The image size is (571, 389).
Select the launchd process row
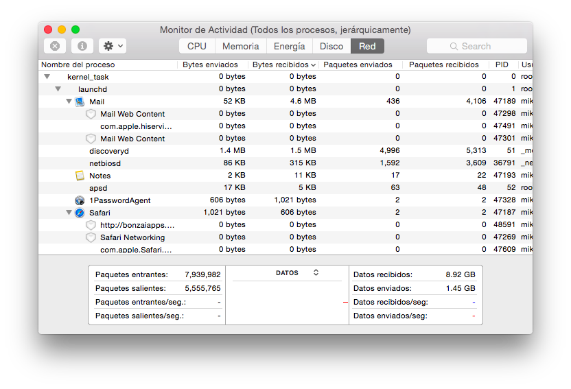[x=285, y=89]
